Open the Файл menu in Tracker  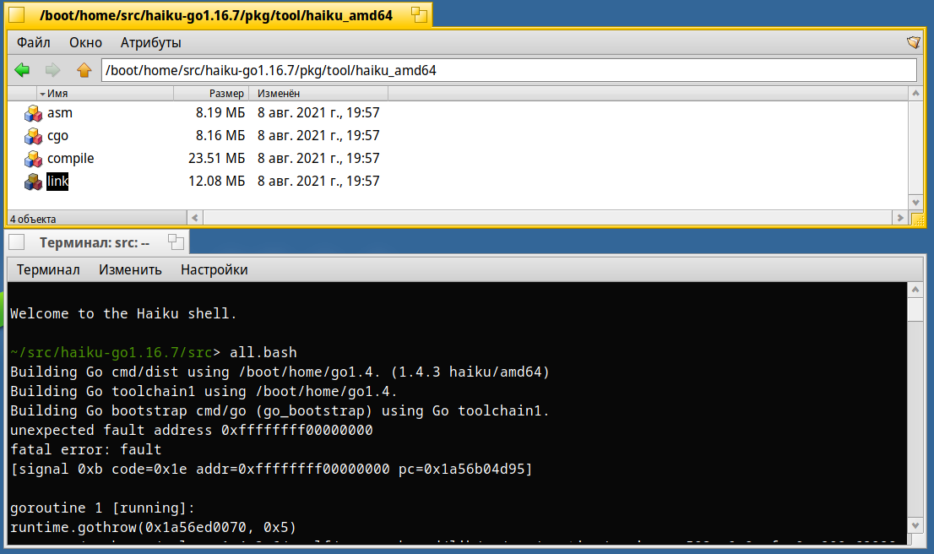(34, 42)
